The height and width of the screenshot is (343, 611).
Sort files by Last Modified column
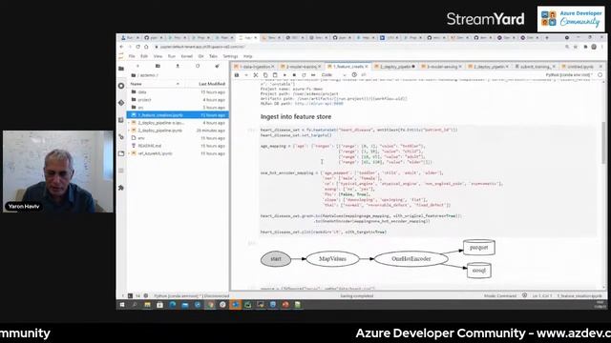[x=212, y=84]
